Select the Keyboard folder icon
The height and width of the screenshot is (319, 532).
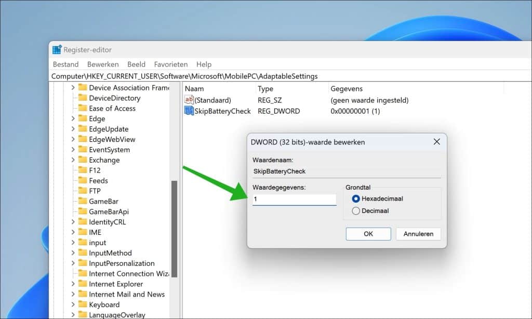point(83,304)
